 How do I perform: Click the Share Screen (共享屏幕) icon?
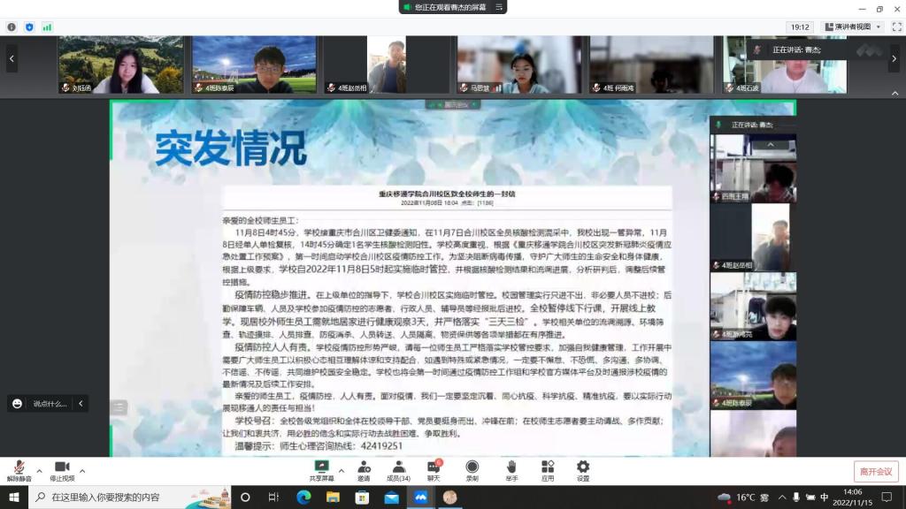321,467
